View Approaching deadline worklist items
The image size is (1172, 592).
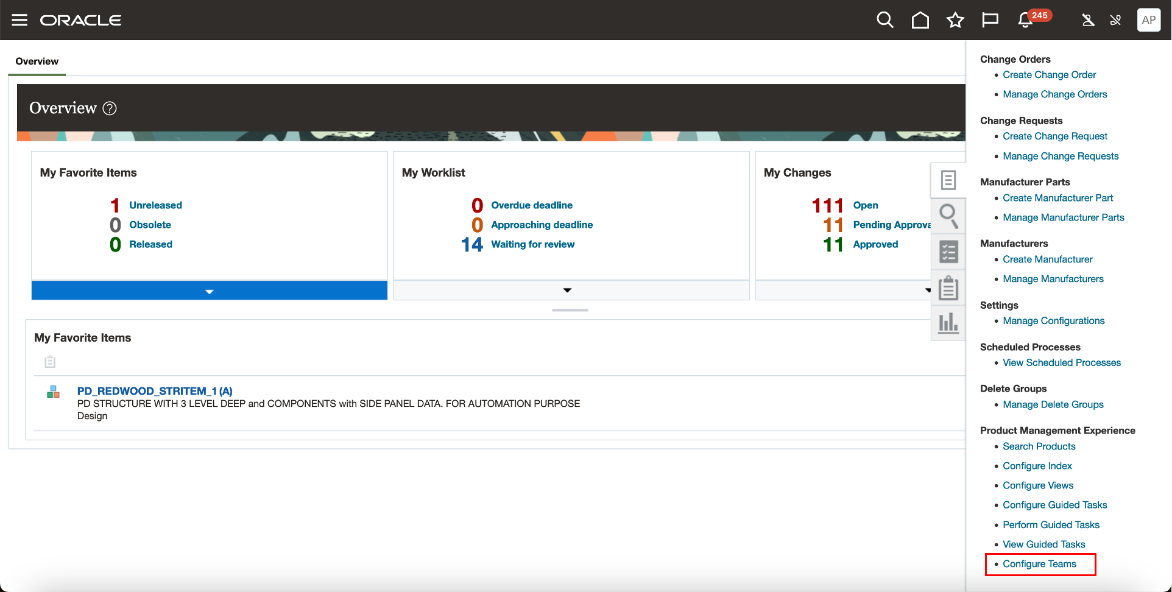(542, 225)
